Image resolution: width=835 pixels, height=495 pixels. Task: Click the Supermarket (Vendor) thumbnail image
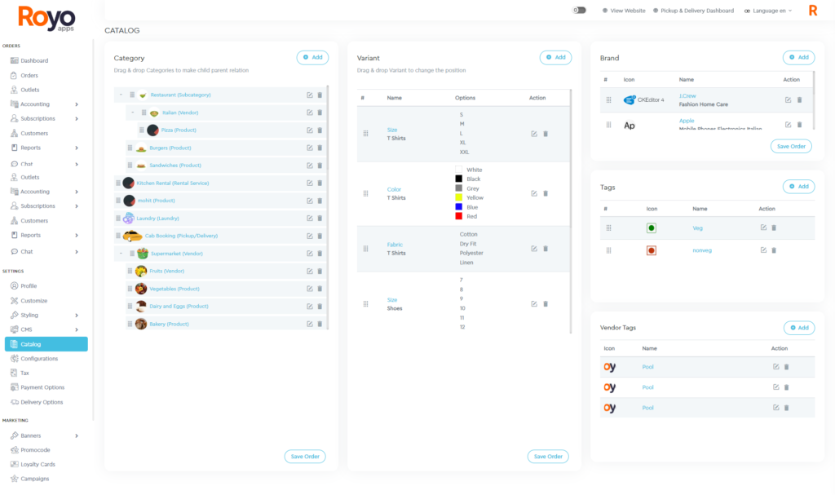[143, 253]
